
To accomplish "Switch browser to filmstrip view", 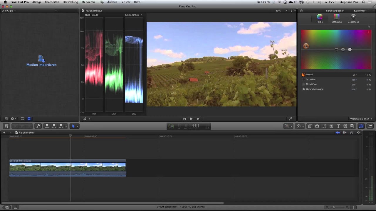I will point(22,119).
